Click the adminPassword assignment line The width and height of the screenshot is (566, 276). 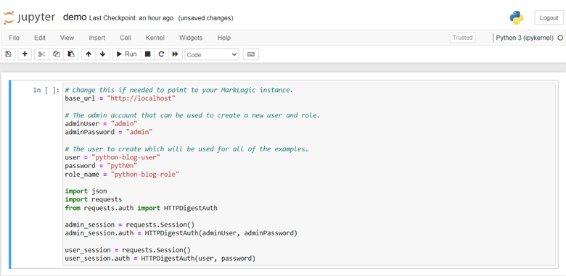point(109,133)
